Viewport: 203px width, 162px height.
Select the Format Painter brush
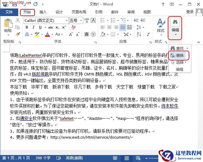click(18, 34)
